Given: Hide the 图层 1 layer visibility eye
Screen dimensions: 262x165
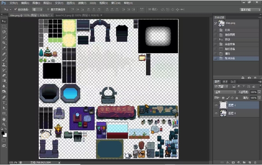Looking at the screenshot, I should tap(216, 105).
